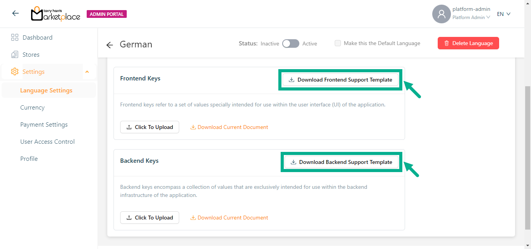Click the platform-admin user avatar
Image resolution: width=531 pixels, height=249 pixels.
click(441, 14)
